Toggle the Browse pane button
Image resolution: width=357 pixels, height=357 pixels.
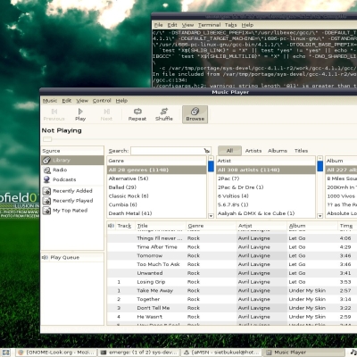click(195, 114)
